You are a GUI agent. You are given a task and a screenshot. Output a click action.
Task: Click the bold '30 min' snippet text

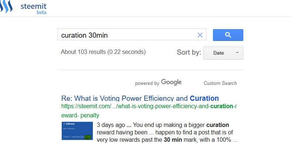tap(172, 140)
